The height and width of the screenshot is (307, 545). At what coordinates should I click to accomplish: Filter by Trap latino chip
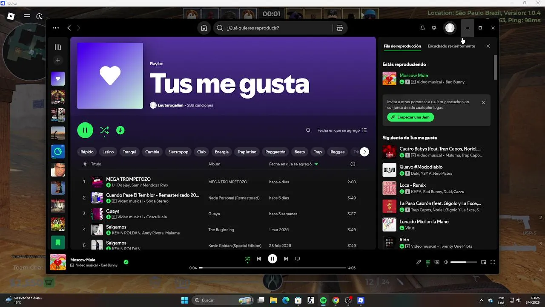click(247, 152)
